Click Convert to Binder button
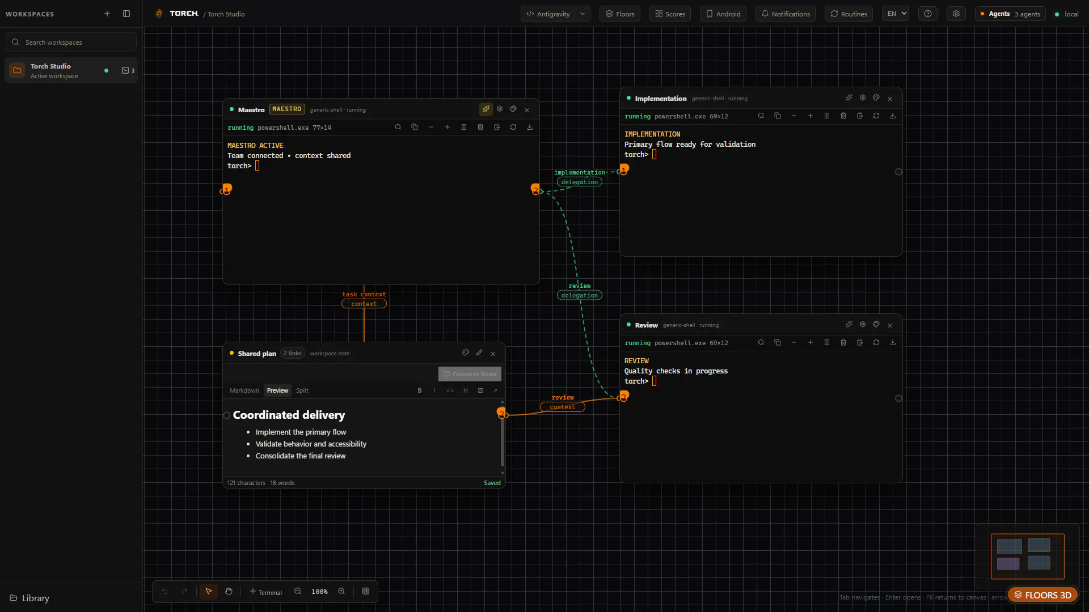This screenshot has height=612, width=1089. (470, 374)
